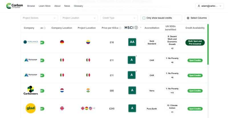Image resolution: width=228 pixels, height=118 pixels.
Task: Click the AA MSCI rating badge
Action: pos(132,42)
